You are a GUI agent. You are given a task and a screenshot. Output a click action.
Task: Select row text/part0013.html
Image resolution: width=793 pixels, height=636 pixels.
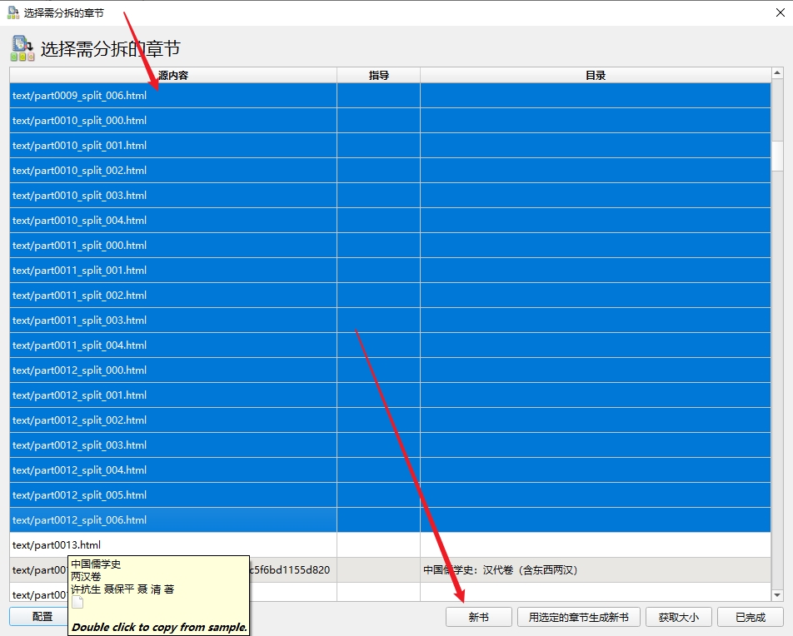point(57,545)
